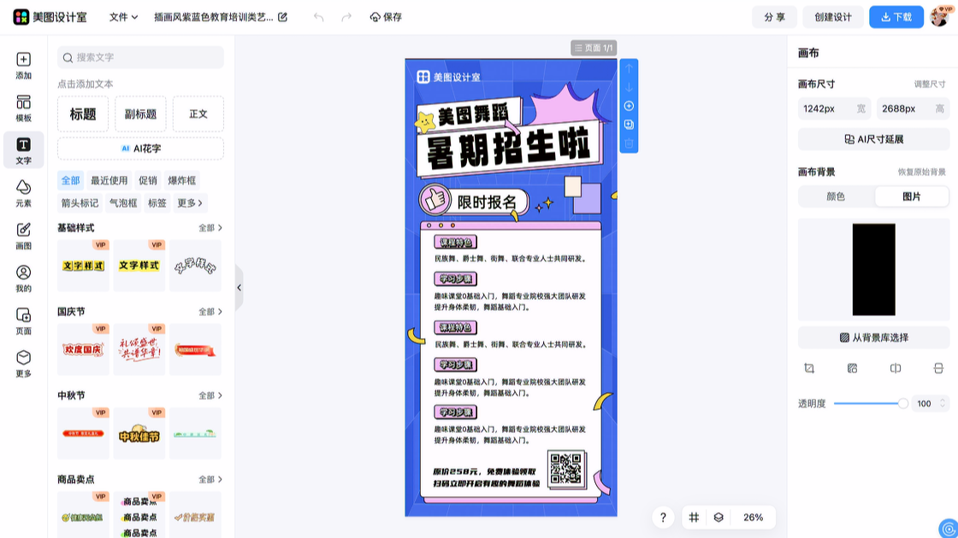Select the 爆炸框 text category tab

pyautogui.click(x=181, y=180)
